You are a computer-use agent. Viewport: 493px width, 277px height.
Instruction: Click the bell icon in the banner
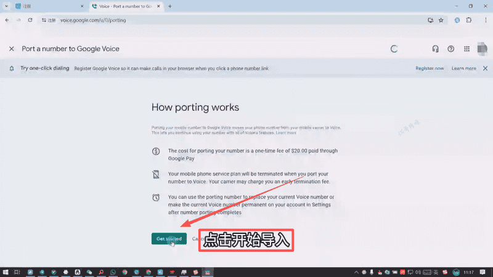(x=12, y=68)
